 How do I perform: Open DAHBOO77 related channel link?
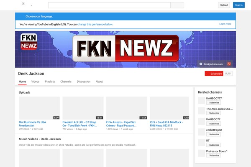tap(213, 119)
